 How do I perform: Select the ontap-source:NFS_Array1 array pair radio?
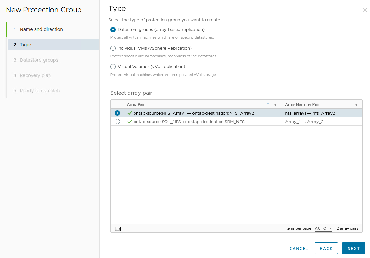117,113
